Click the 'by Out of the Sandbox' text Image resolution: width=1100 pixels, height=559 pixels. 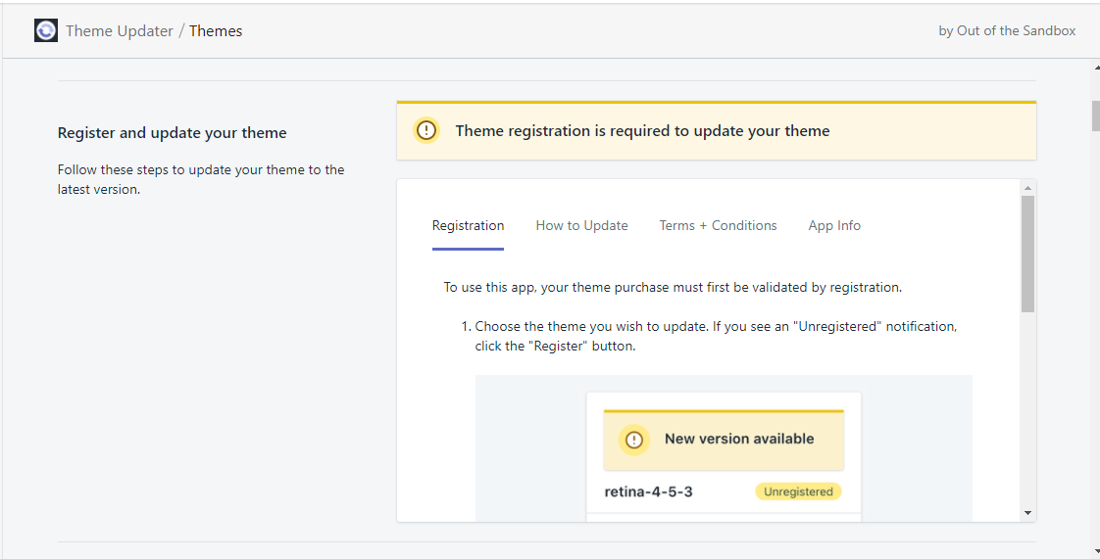tap(1007, 30)
